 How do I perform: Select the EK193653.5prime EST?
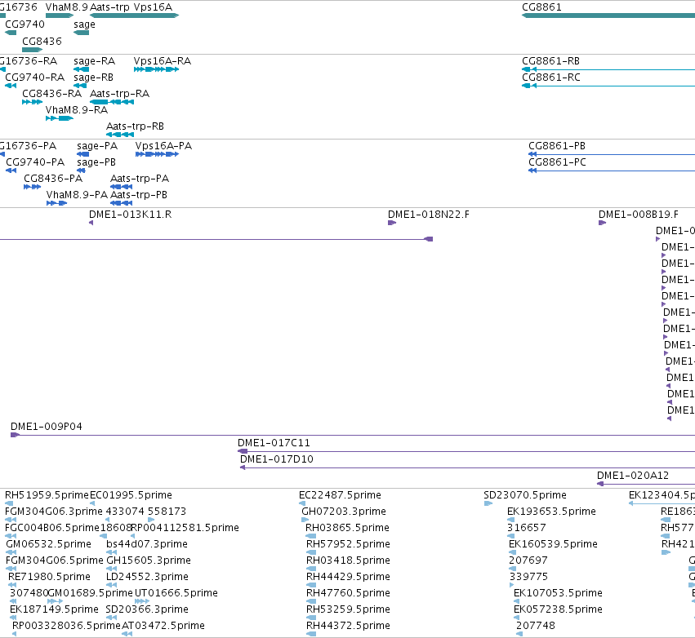(511, 521)
